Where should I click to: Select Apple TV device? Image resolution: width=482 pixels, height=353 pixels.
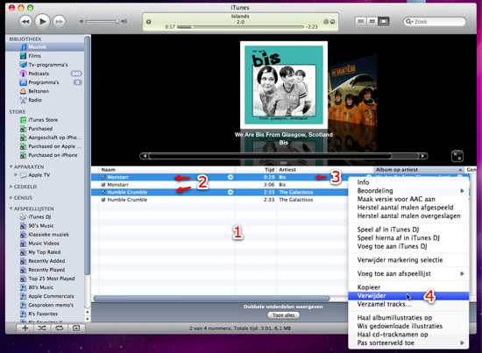coord(39,175)
